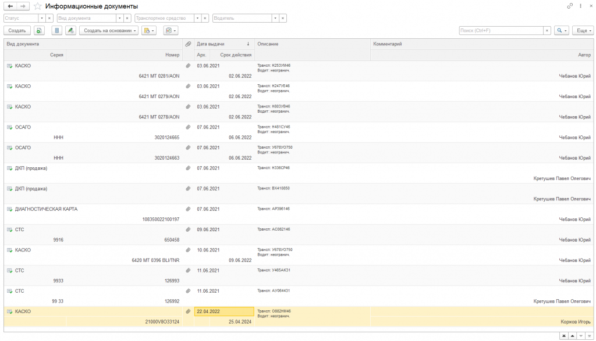The width and height of the screenshot is (596, 341).
Task: Select the ДИАГНОСТИЧЕСКАЯ КАРТА row
Action: click(47, 209)
